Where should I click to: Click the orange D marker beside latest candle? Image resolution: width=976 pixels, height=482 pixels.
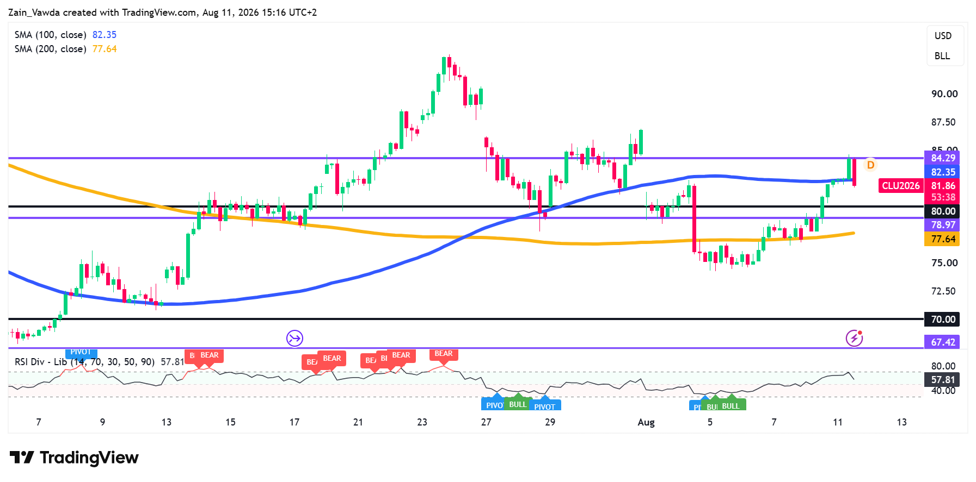[870, 164]
